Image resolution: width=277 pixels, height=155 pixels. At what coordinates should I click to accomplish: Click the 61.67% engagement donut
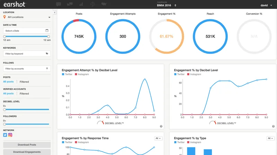coord(167,37)
